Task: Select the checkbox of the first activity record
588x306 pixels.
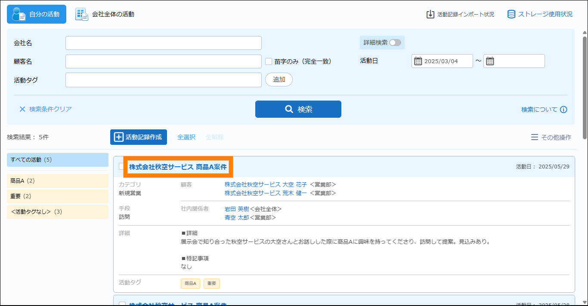Action: (x=122, y=167)
